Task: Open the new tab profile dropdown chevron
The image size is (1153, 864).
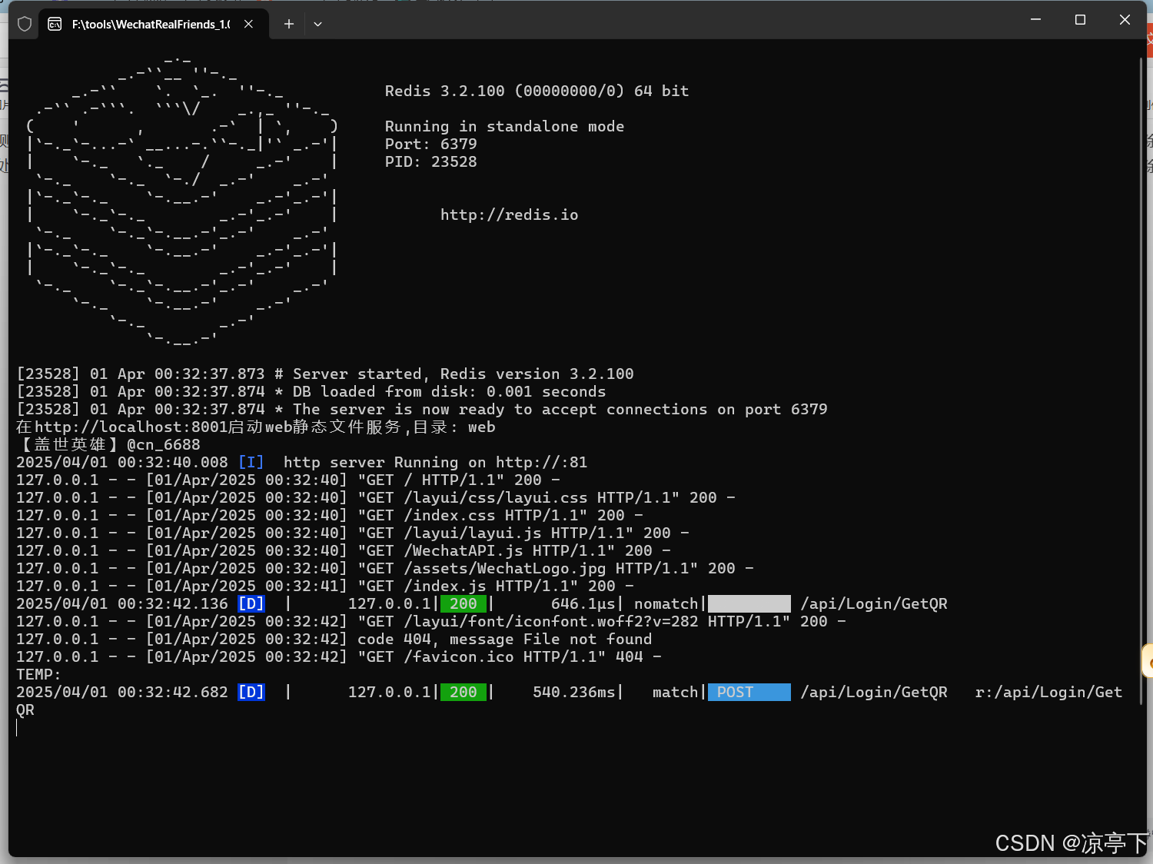Action: pyautogui.click(x=317, y=24)
